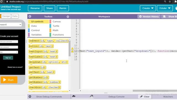Click the getText(id) block
Viewport: 177px width, 100px height.
click(37, 67)
